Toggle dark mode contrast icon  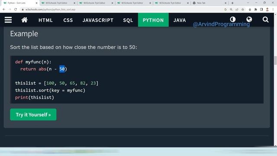[233, 19]
